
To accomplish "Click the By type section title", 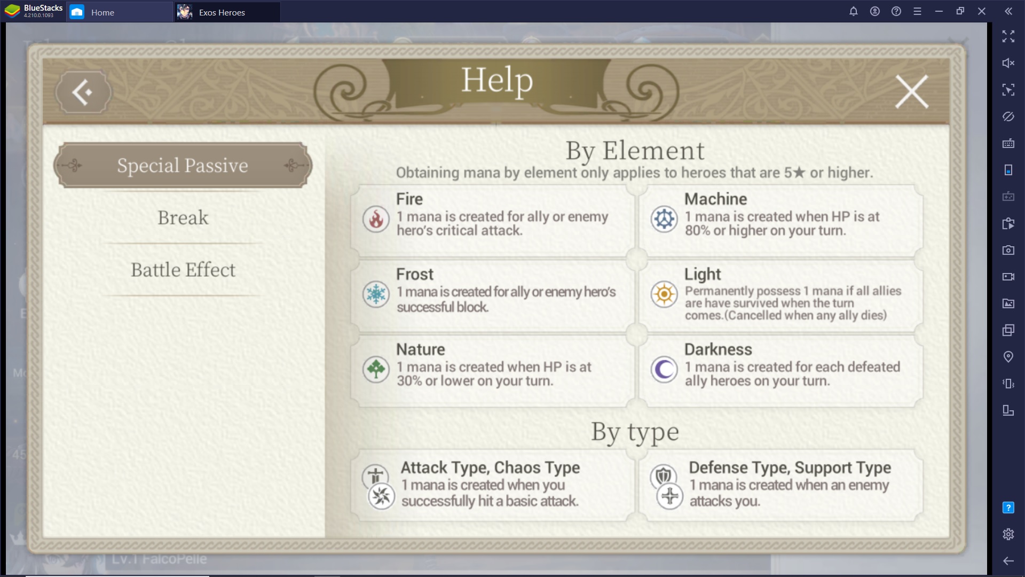I will (635, 432).
